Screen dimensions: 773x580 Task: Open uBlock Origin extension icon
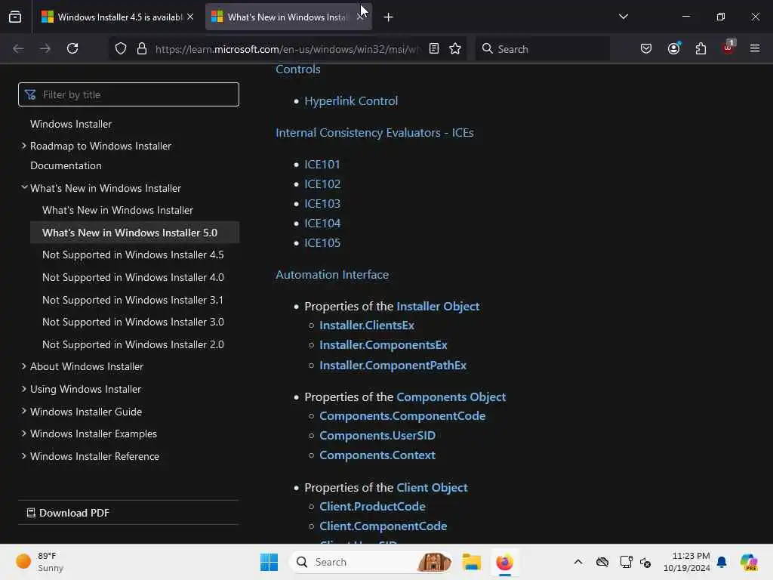(x=728, y=48)
